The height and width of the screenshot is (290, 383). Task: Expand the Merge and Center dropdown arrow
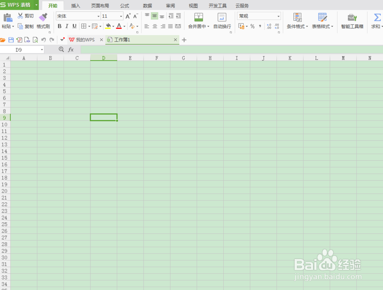208,26
